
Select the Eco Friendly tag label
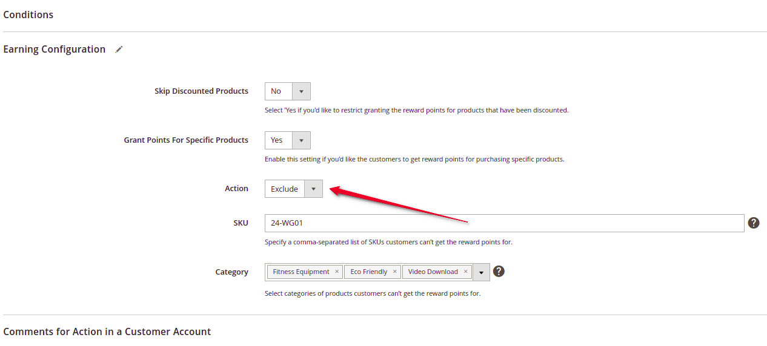pyautogui.click(x=369, y=272)
